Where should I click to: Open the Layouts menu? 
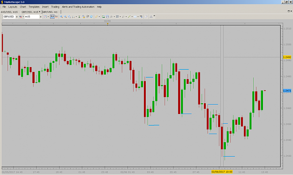click(x=13, y=7)
